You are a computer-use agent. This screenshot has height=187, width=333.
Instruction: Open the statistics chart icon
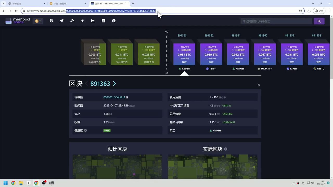point(93,21)
